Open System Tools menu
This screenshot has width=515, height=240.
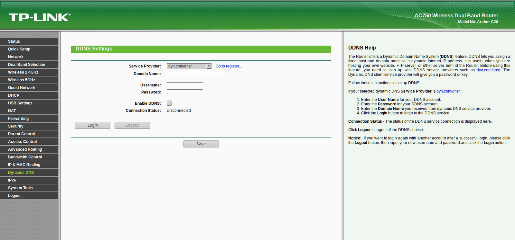(29, 188)
